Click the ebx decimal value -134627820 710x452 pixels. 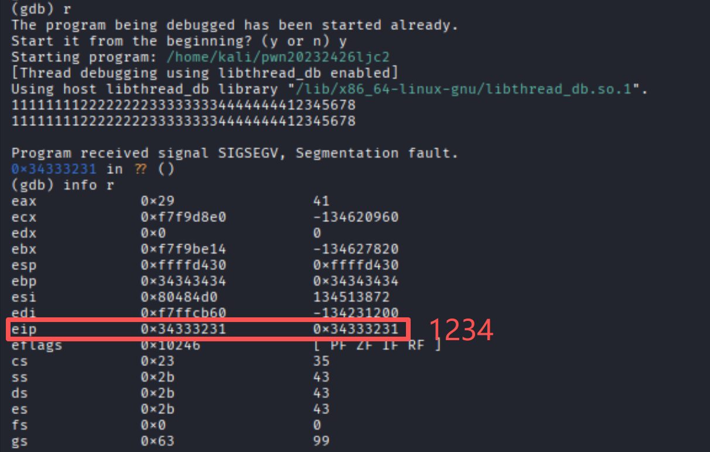[x=356, y=249]
